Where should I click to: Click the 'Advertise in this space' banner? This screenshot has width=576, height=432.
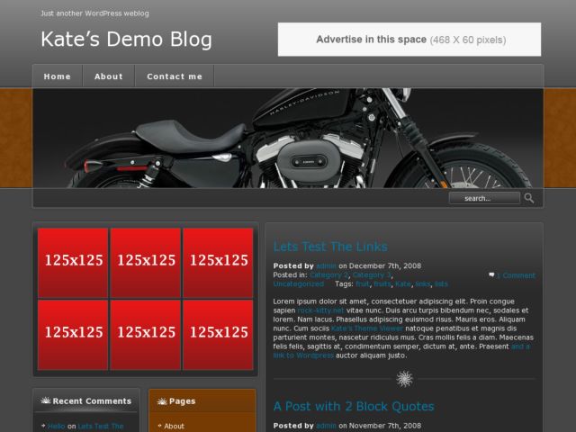point(409,40)
